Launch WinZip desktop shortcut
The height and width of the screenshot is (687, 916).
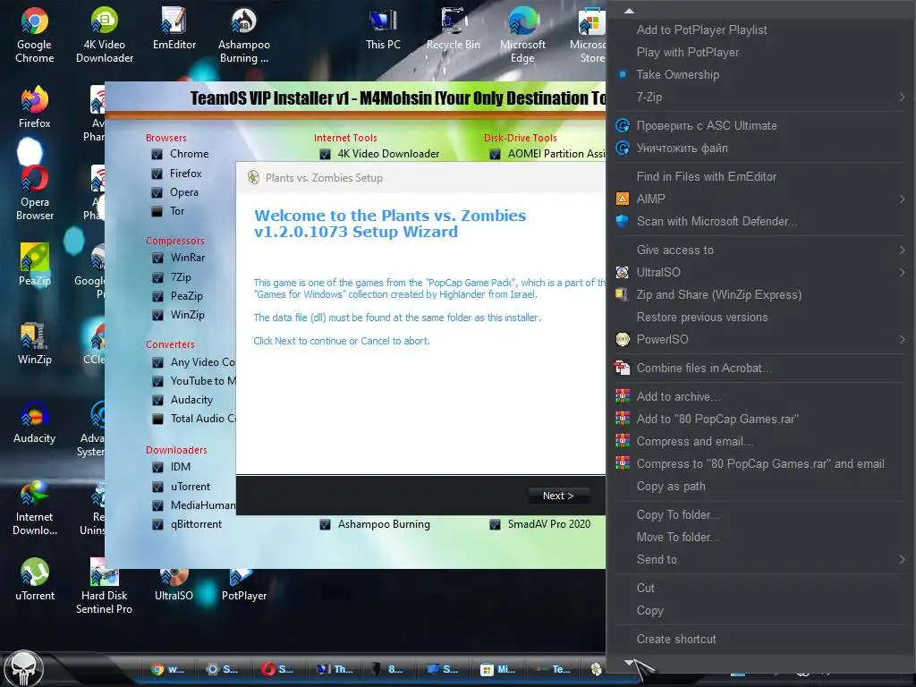tap(35, 343)
